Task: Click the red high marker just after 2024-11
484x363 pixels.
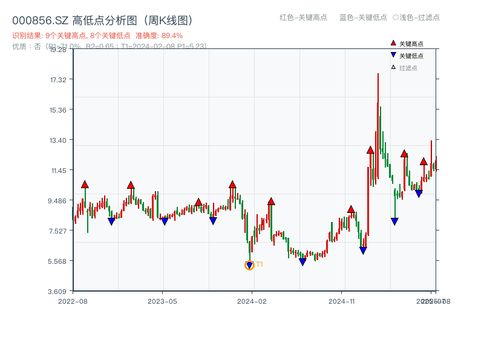Action: pos(351,209)
